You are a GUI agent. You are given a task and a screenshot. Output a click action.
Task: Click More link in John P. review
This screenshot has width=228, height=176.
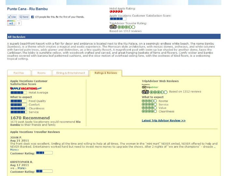pyautogui.click(x=14, y=150)
